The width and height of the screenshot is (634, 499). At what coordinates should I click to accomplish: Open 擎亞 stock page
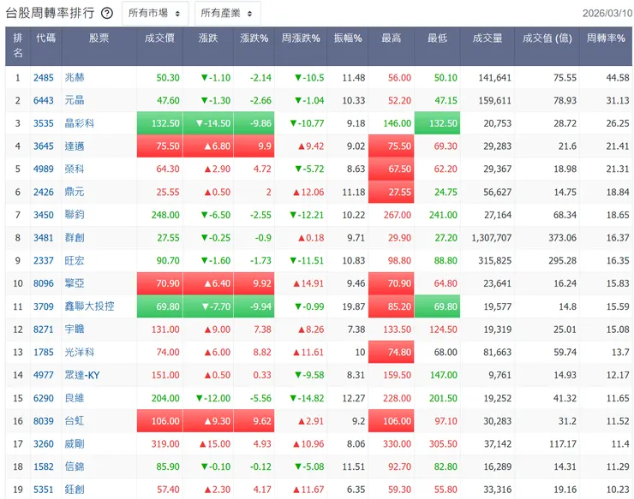point(75,283)
